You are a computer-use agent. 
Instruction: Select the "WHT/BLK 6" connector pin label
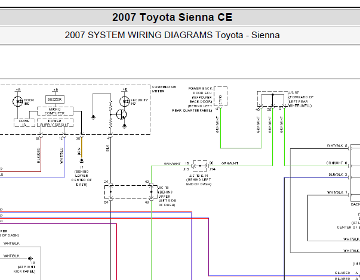click(337, 146)
